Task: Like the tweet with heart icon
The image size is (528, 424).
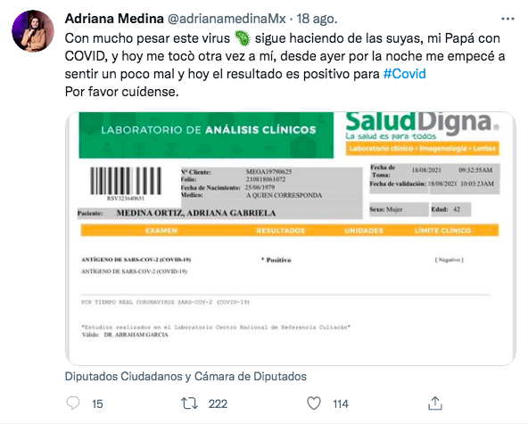Action: coord(314,404)
